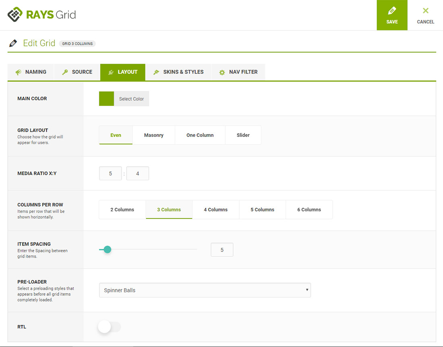Enable the RTL toggle switch
443x347 pixels.
(x=109, y=327)
